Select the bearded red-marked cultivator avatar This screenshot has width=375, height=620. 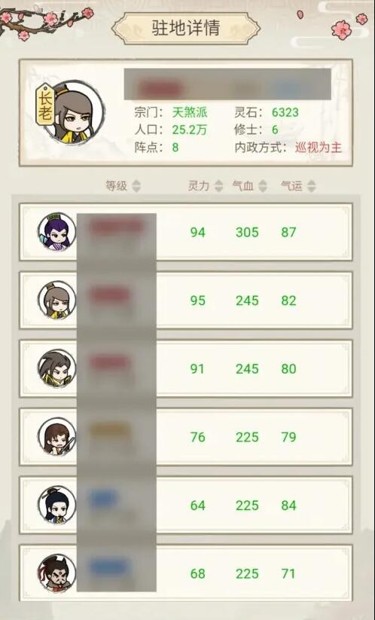(56, 573)
